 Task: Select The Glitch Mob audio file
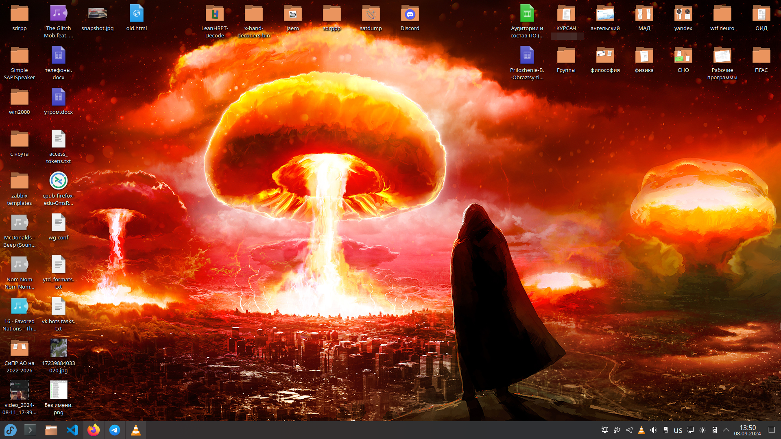click(x=59, y=22)
